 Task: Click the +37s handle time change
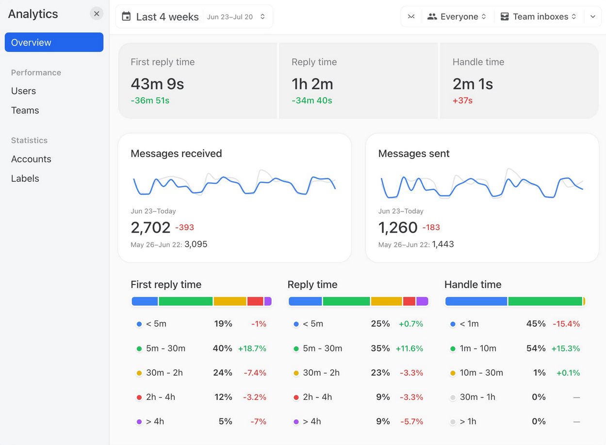click(x=462, y=101)
